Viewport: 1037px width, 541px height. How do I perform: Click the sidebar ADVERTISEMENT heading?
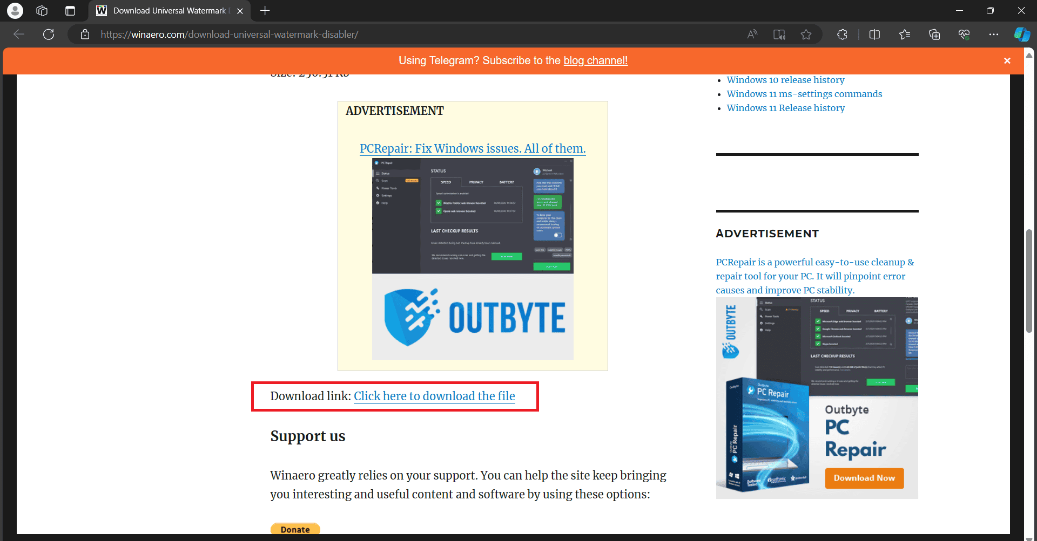click(767, 234)
